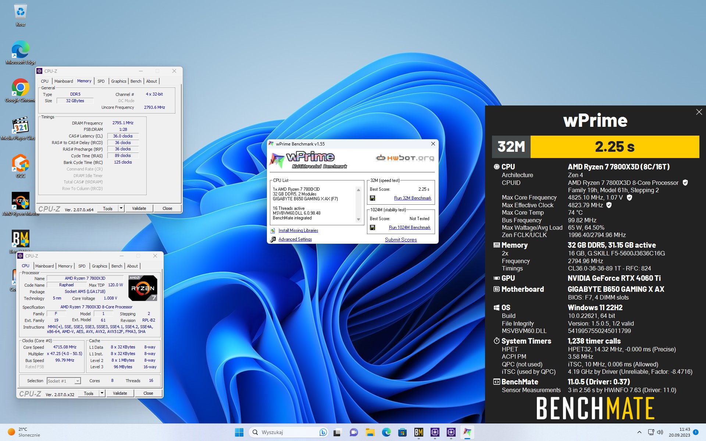Click the 2.25 s score in the BenchMate panel
This screenshot has height=441, width=706.
coord(615,147)
